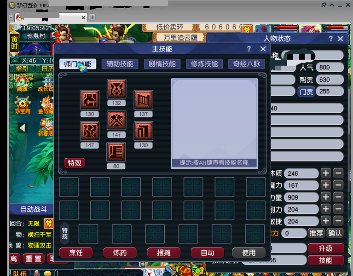Click the 确认 confirm button
The image size is (353, 276).
click(x=335, y=233)
